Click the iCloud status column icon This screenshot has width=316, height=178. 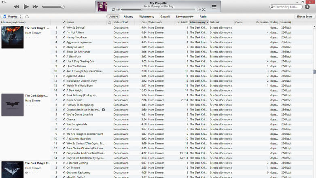[x=109, y=22]
